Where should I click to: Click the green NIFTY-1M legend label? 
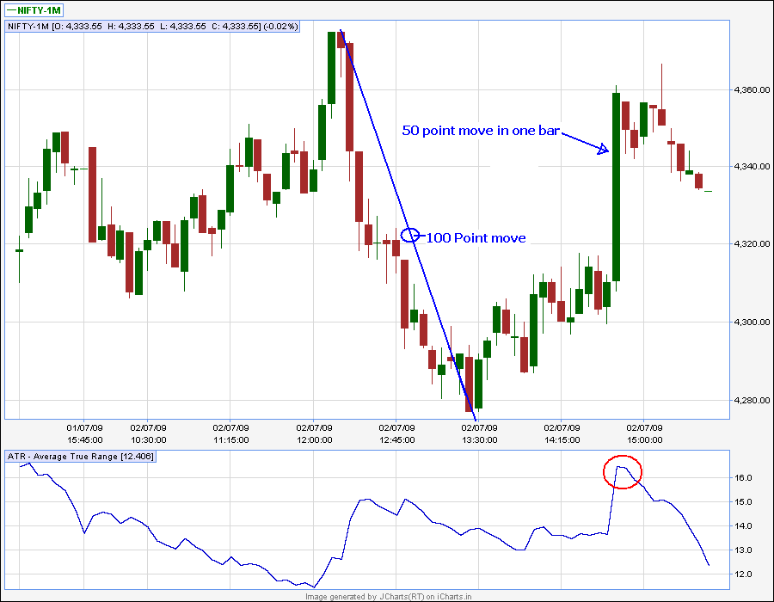pos(34,9)
